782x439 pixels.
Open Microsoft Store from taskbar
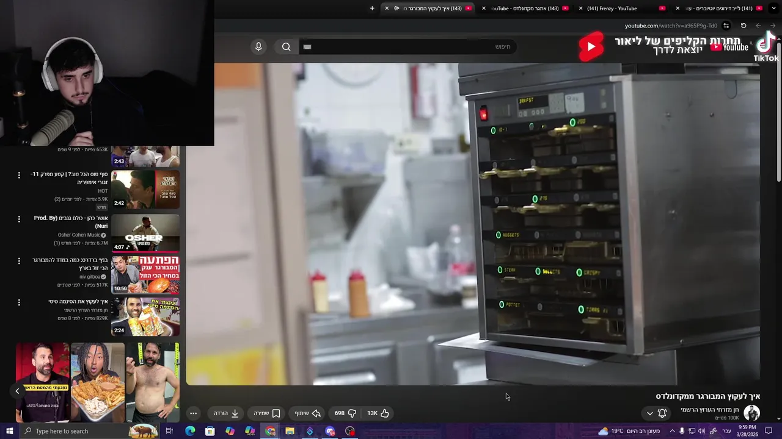click(x=210, y=431)
